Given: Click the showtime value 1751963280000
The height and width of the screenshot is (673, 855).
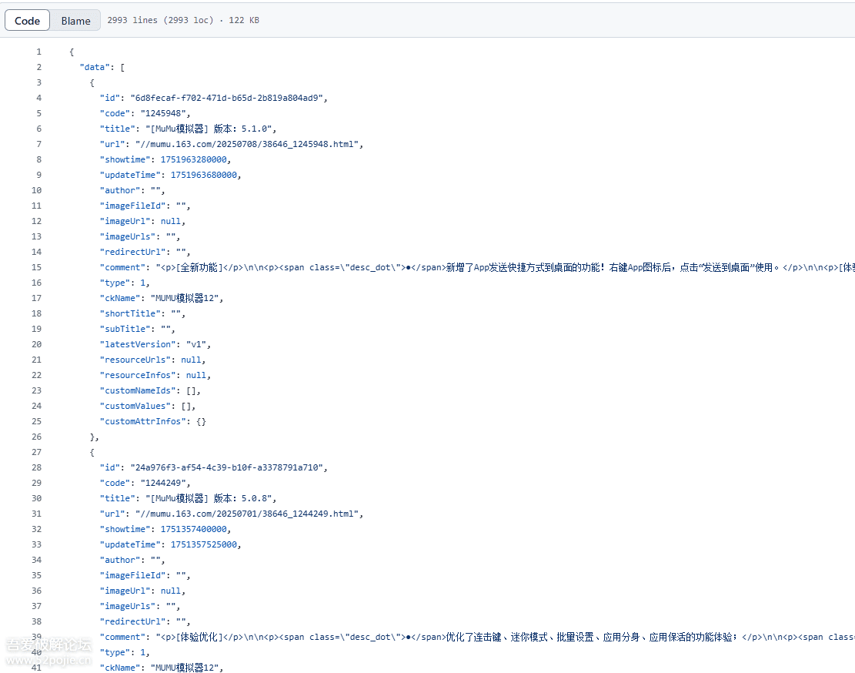Looking at the screenshot, I should point(195,159).
